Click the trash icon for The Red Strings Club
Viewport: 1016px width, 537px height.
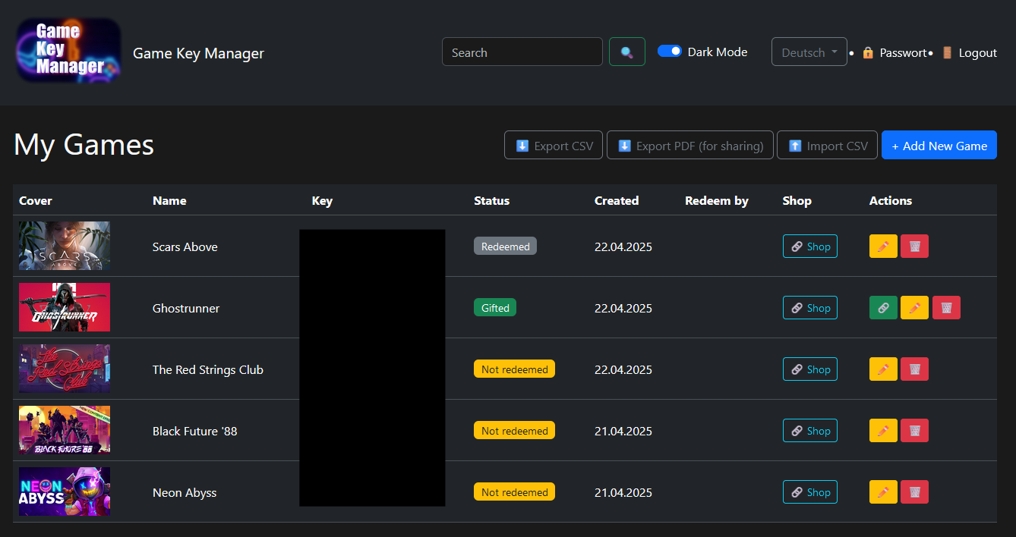coord(914,369)
